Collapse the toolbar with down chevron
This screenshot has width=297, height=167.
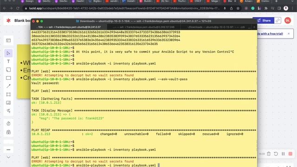(x=8, y=157)
